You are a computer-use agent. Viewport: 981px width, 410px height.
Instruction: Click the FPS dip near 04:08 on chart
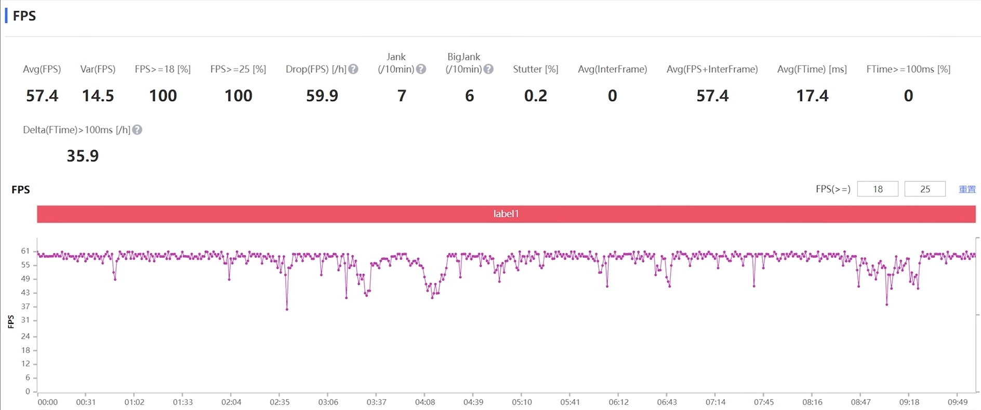coord(432,297)
